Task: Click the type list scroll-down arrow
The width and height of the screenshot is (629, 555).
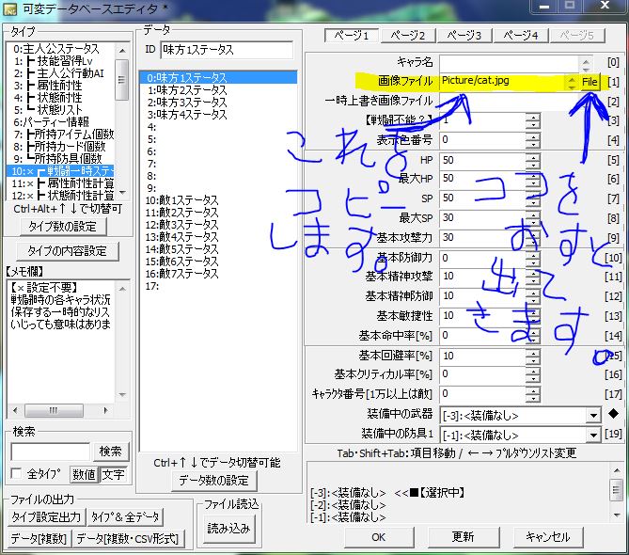Action: coord(122,193)
